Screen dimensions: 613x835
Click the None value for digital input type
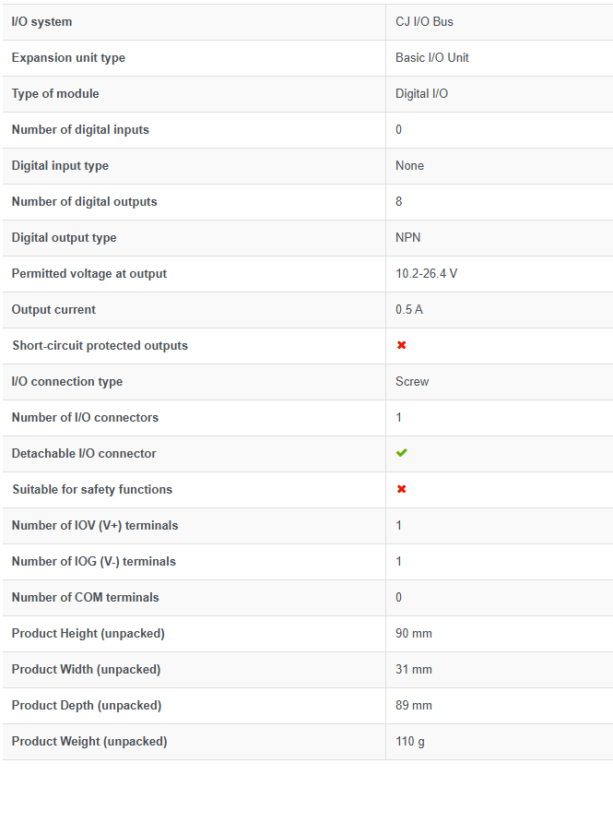(409, 165)
